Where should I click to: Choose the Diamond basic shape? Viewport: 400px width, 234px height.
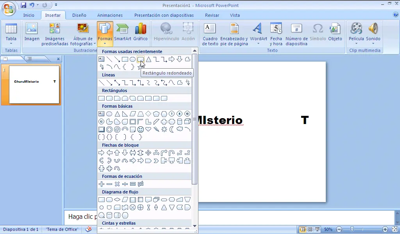148,114
